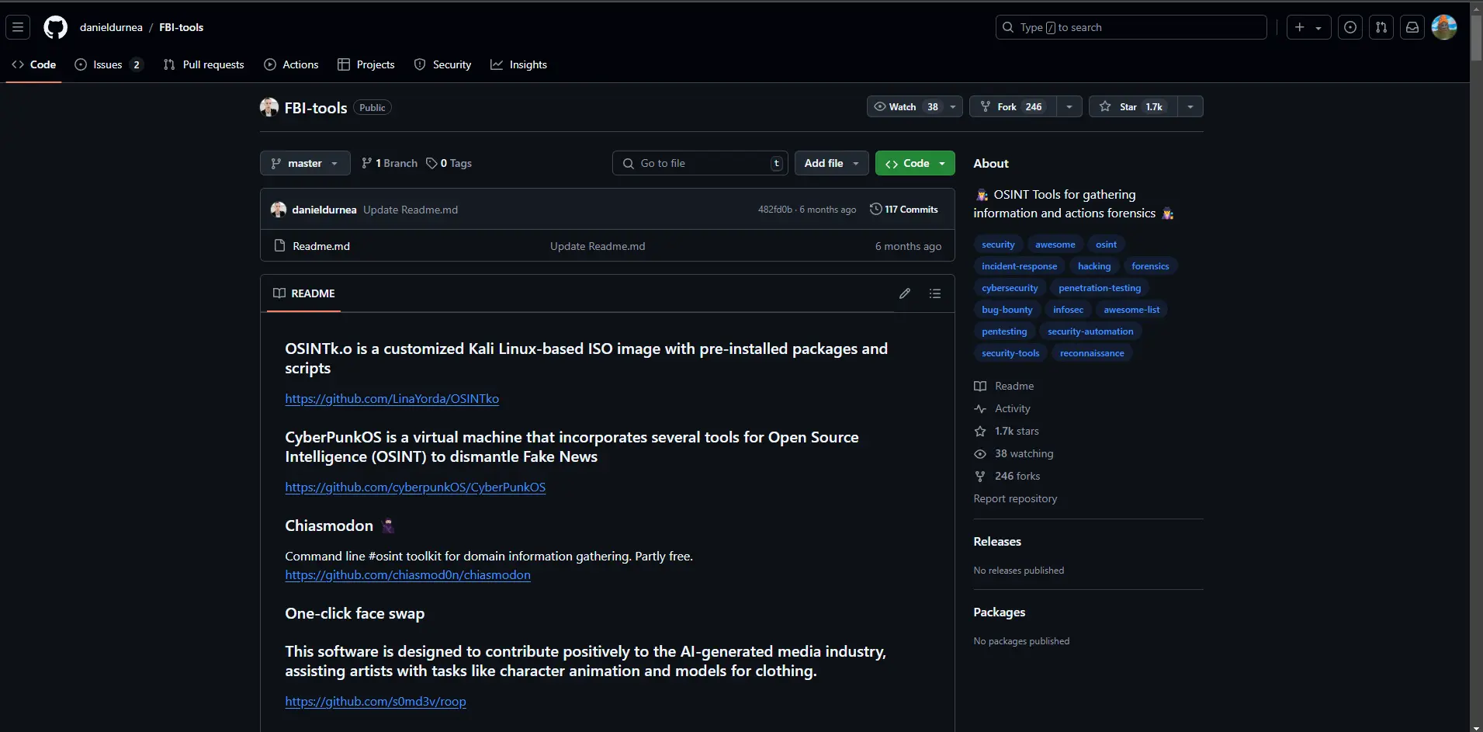View the 1 Branch list

(x=390, y=163)
